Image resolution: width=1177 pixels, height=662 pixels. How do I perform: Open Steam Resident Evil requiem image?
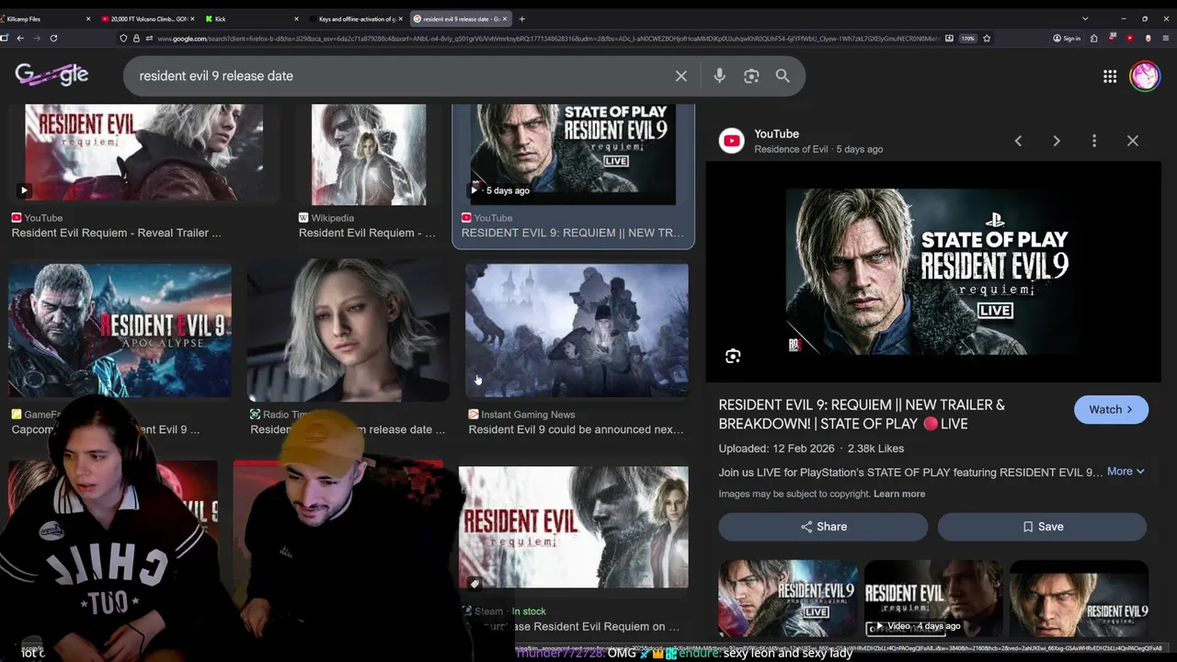pos(573,527)
